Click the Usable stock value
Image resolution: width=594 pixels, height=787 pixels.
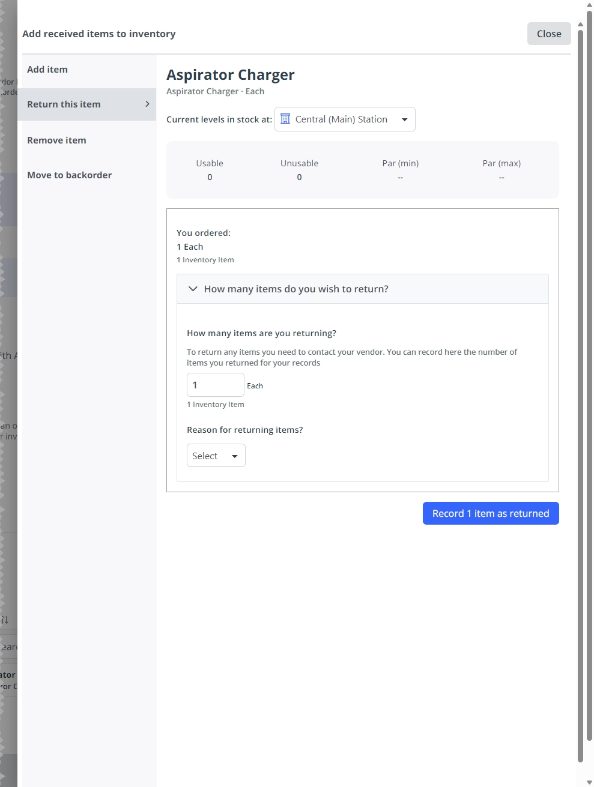tap(210, 177)
